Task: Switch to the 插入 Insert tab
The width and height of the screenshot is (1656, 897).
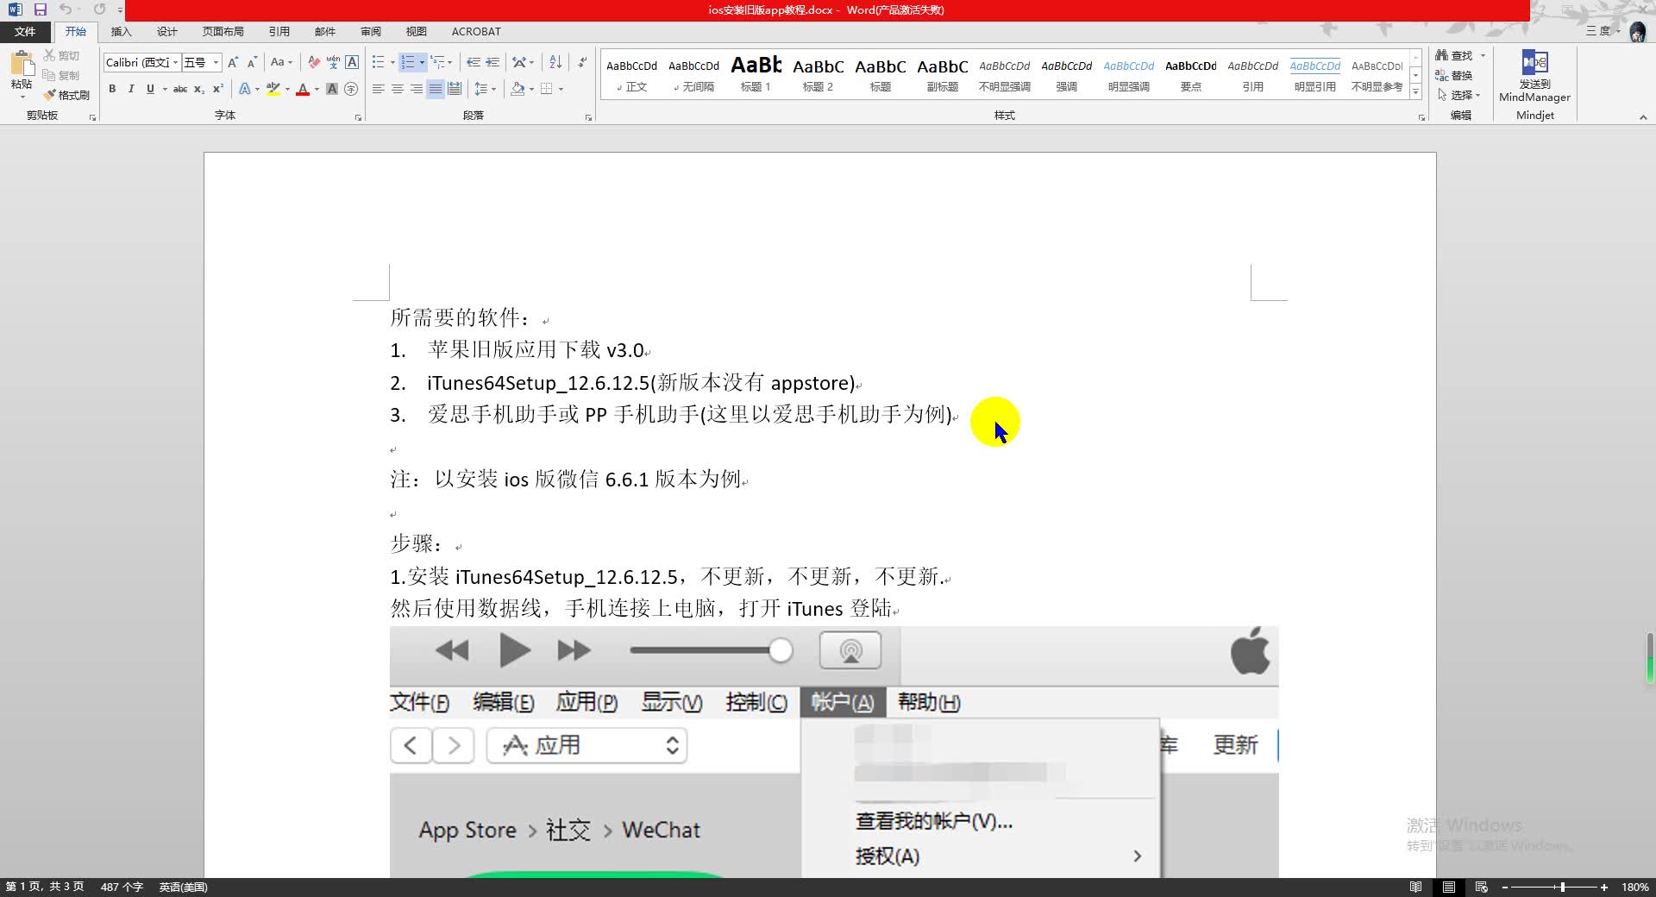Action: [122, 31]
